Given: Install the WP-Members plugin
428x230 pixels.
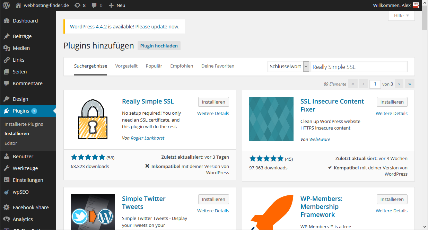Looking at the screenshot, I should tap(392, 199).
